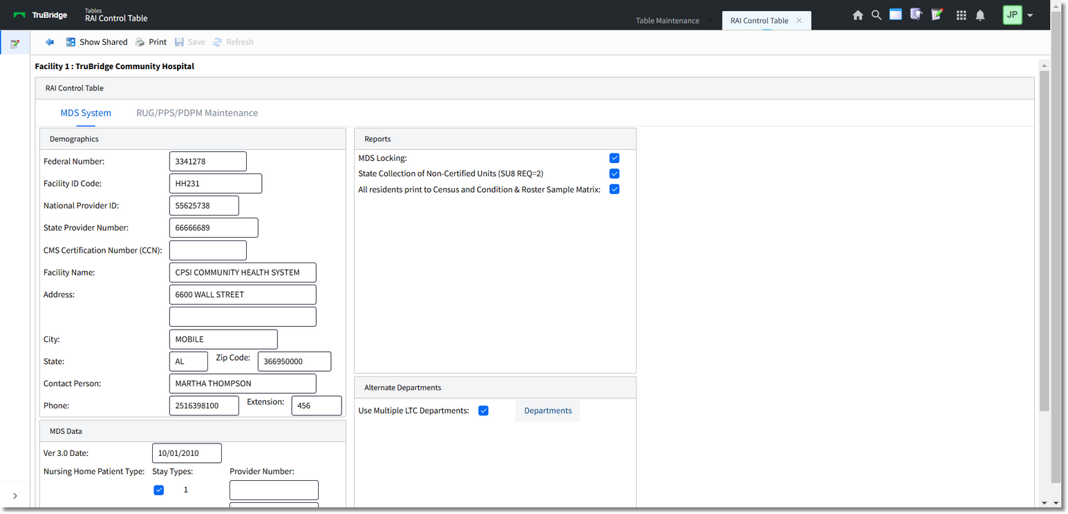Open the left sidebar notepad icon
This screenshot has height=514, width=1068.
click(x=15, y=44)
